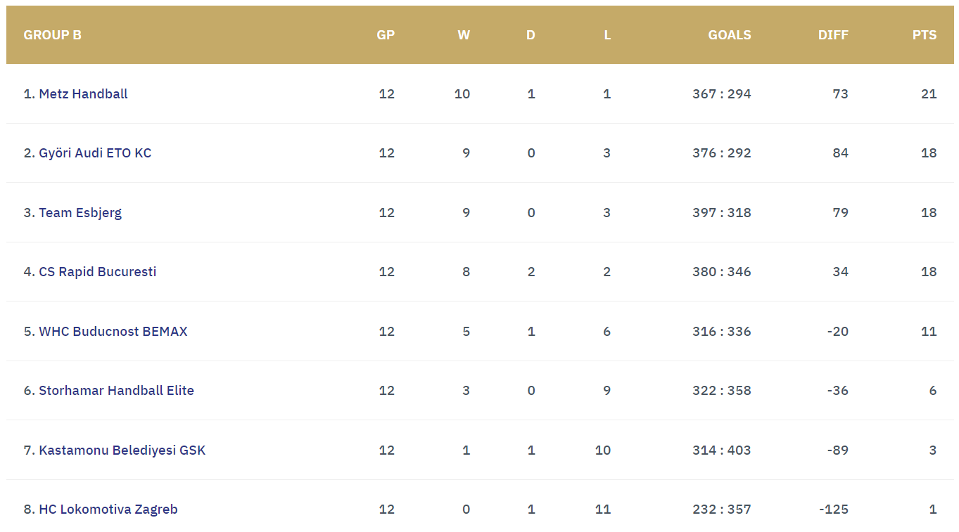Click the D column header

[x=531, y=35]
